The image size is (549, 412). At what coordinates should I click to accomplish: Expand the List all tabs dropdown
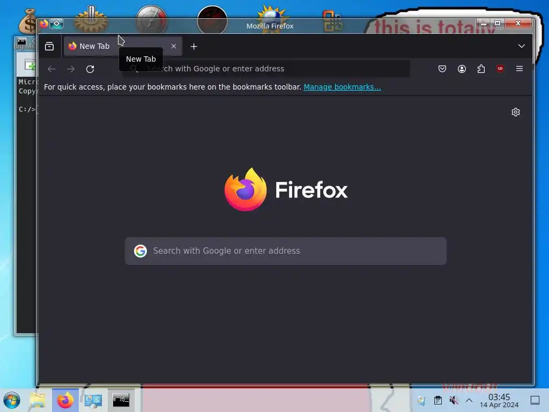[x=521, y=46]
